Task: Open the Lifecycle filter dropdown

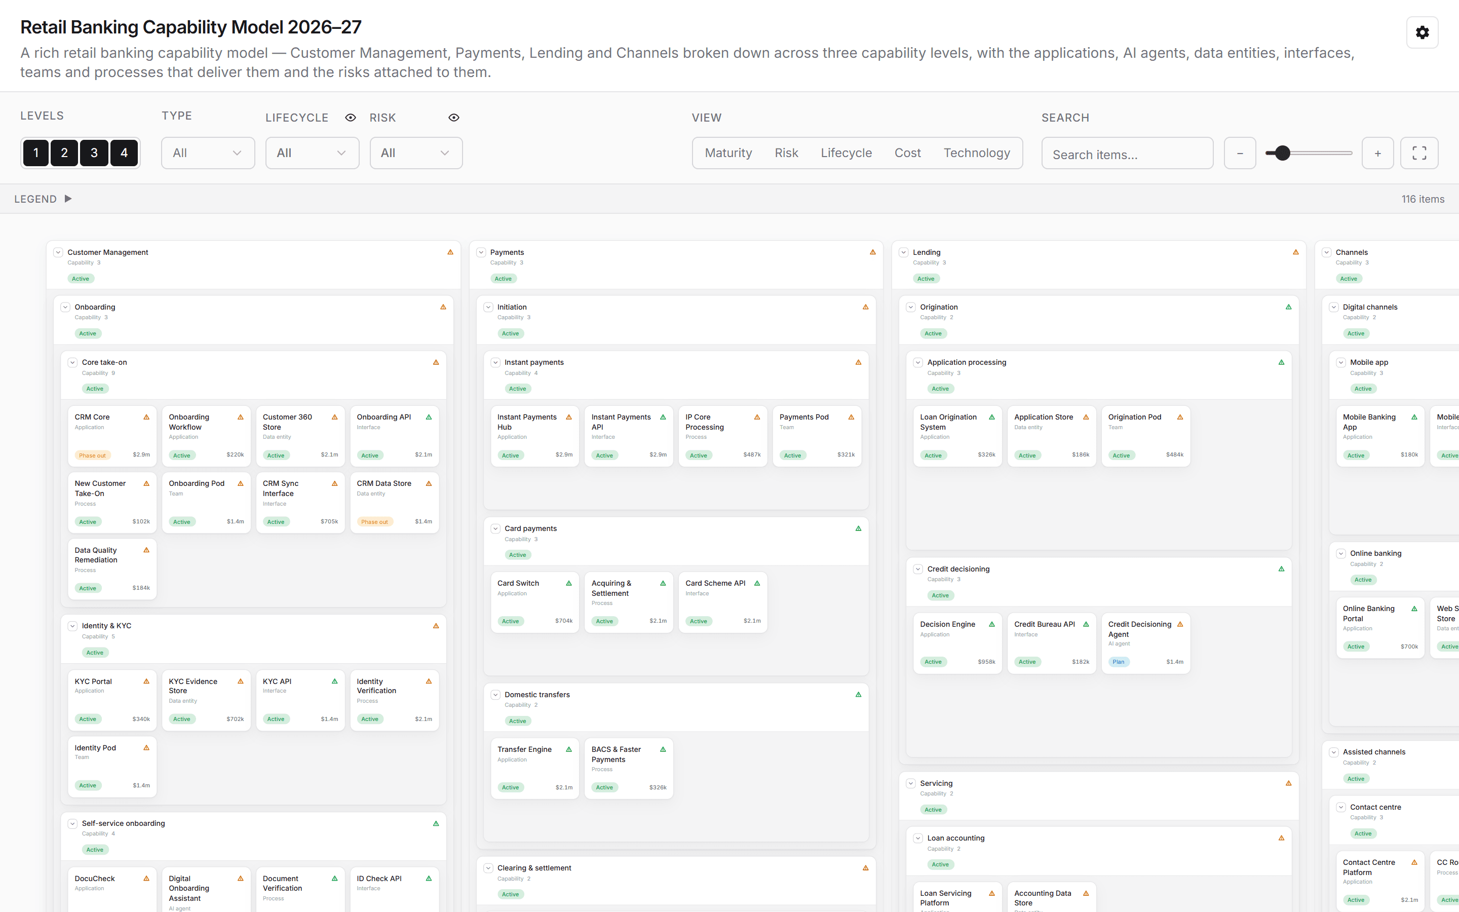Action: point(312,153)
